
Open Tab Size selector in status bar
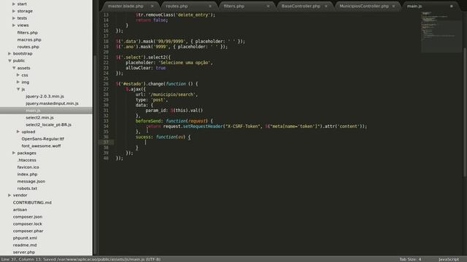coord(410,259)
